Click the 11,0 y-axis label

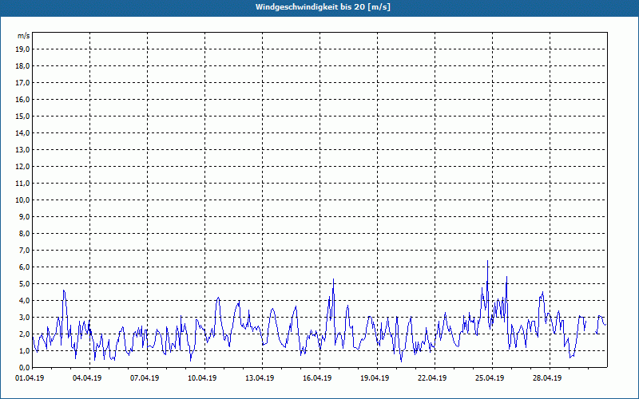(x=22, y=184)
